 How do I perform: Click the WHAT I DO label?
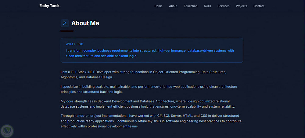tap(74, 44)
